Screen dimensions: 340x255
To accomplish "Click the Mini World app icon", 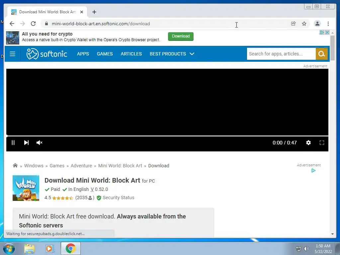I will [26, 188].
